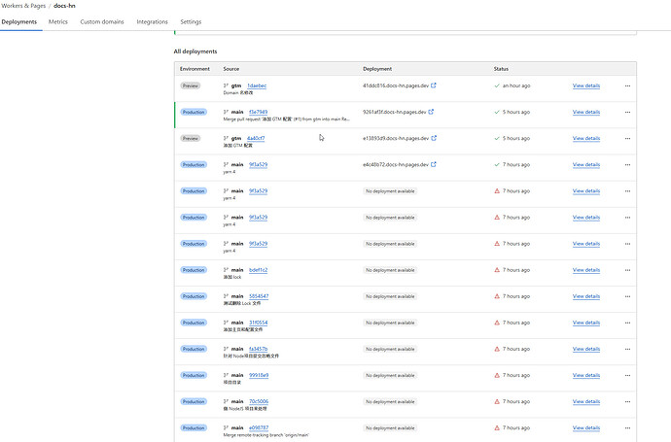Image resolution: width=671 pixels, height=442 pixels.
Task: Open external link icon for 41ddc816.docs-hn.pages.dev
Action: [x=434, y=85]
